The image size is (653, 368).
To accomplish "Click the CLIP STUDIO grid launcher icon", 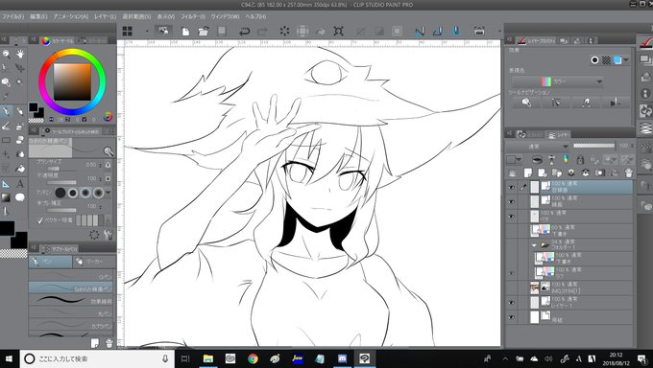I will (x=128, y=32).
